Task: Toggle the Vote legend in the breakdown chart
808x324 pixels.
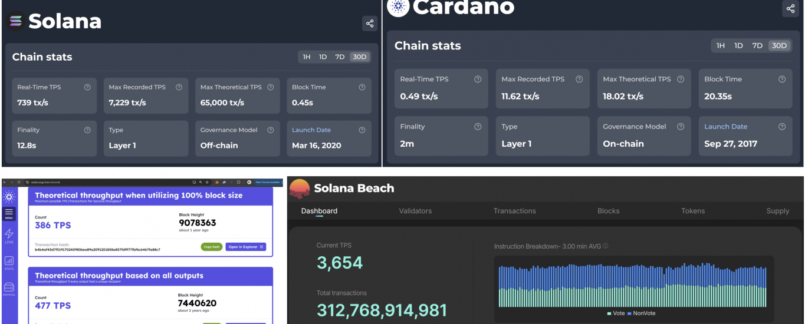Action: [615, 313]
